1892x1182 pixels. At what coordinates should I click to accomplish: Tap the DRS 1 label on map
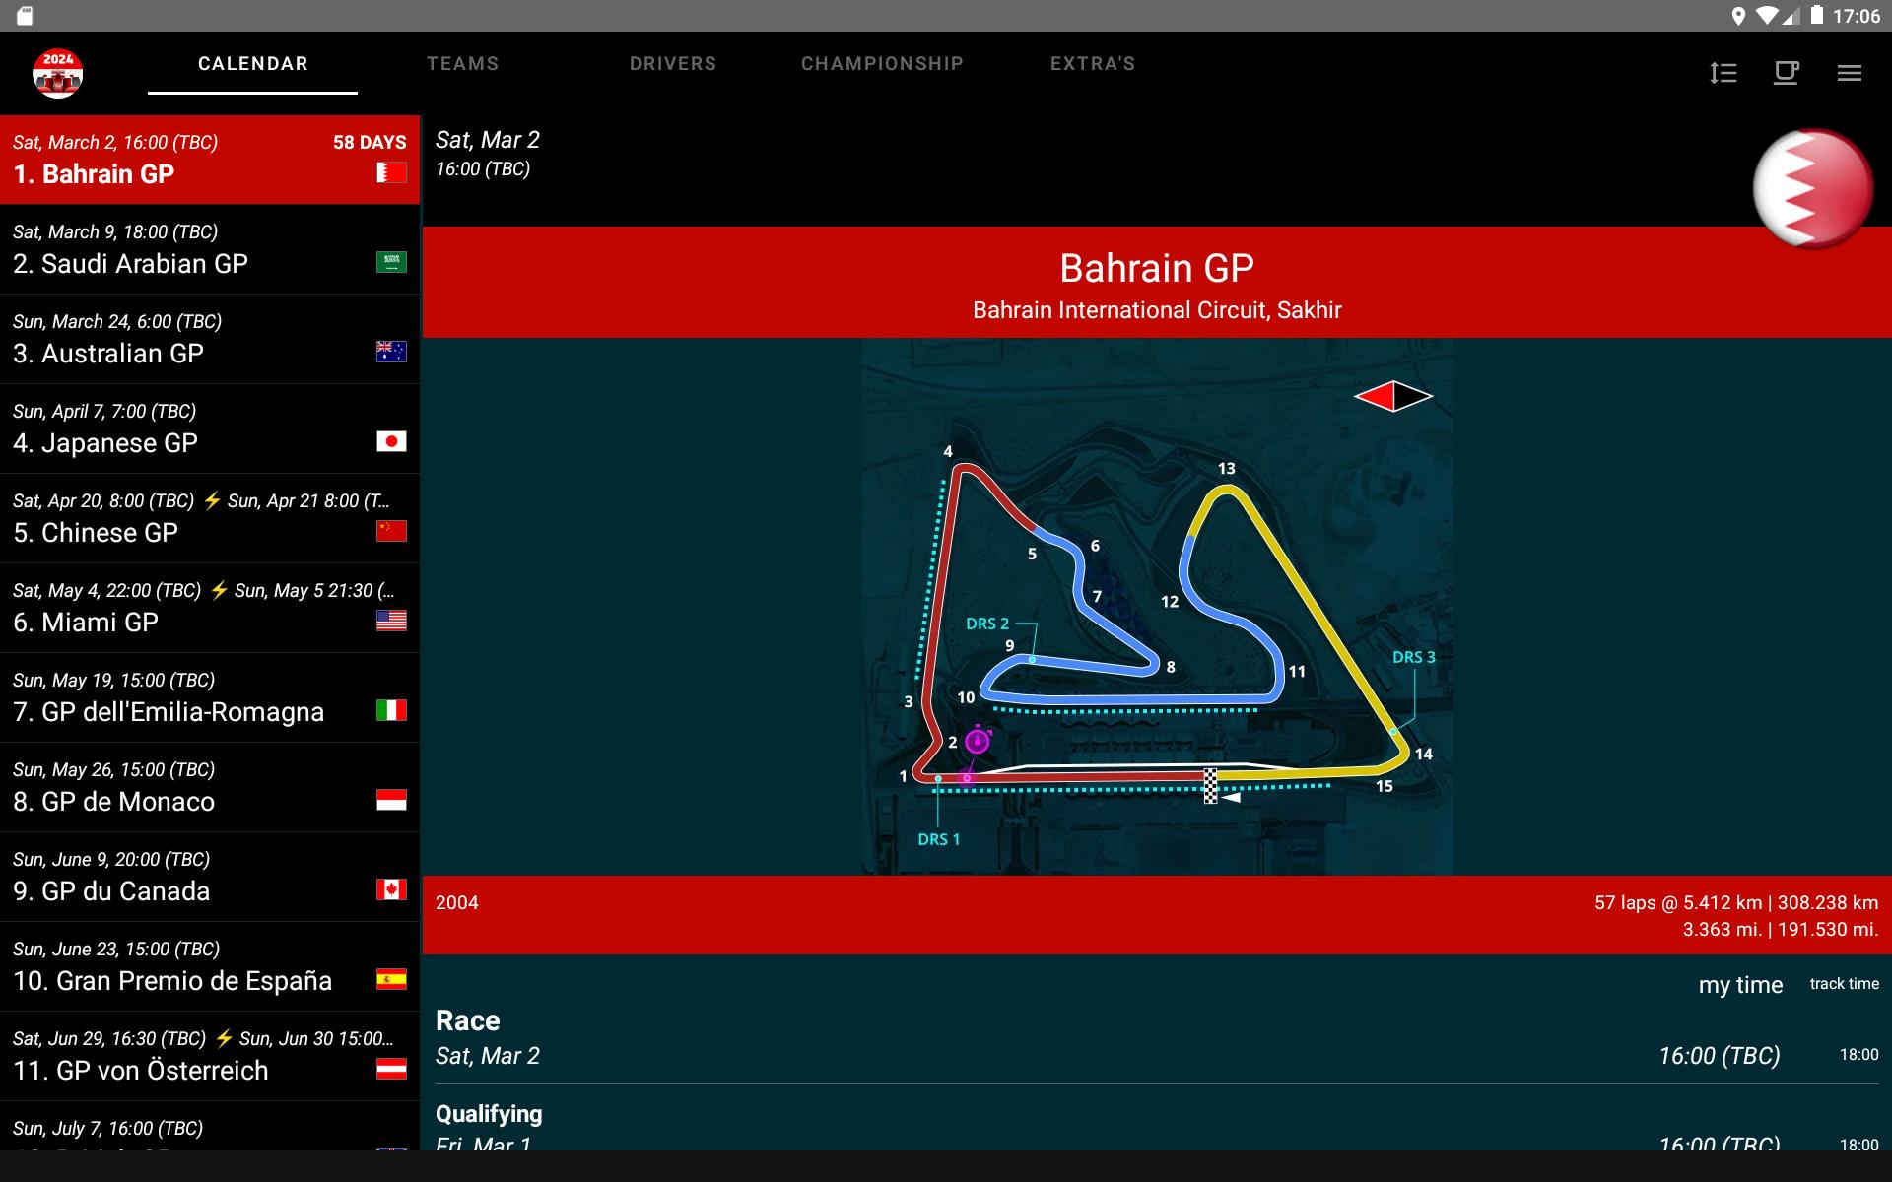click(938, 839)
